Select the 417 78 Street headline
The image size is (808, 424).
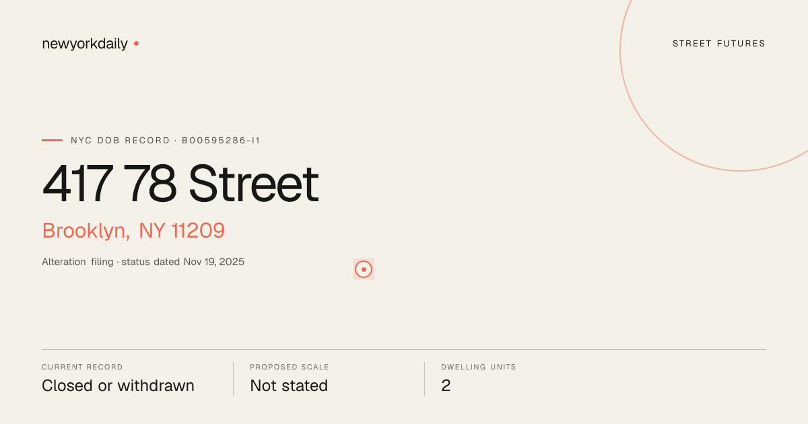(180, 184)
